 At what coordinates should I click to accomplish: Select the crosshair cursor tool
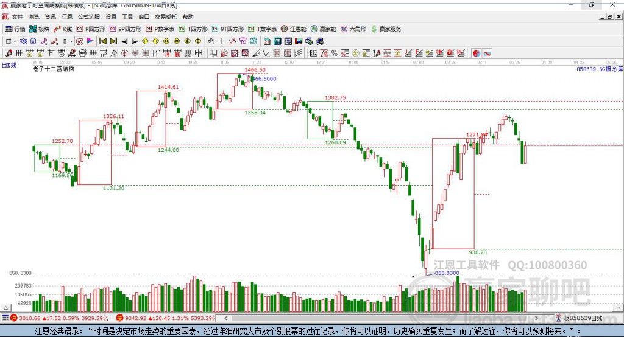pyautogui.click(x=222, y=41)
